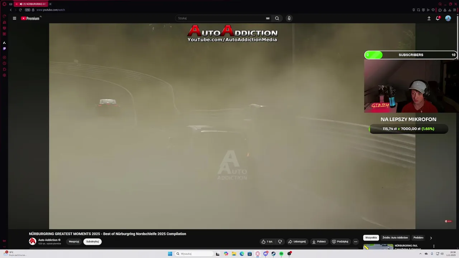The width and height of the screenshot is (459, 258).
Task: Open the VPN badge in address bar
Action: (x=28, y=10)
